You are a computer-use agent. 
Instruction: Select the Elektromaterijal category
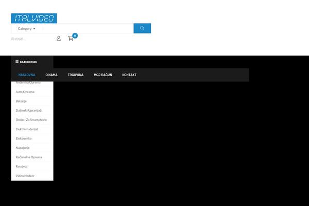tap(27, 129)
